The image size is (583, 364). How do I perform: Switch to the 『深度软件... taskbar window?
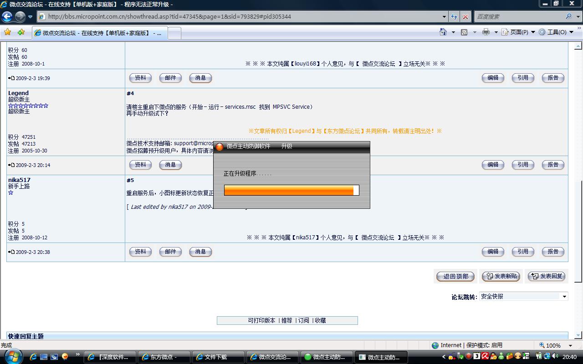click(111, 357)
